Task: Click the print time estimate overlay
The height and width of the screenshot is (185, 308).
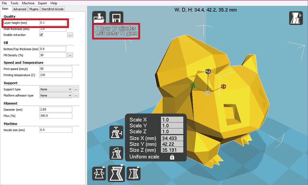Action: pos(116,31)
